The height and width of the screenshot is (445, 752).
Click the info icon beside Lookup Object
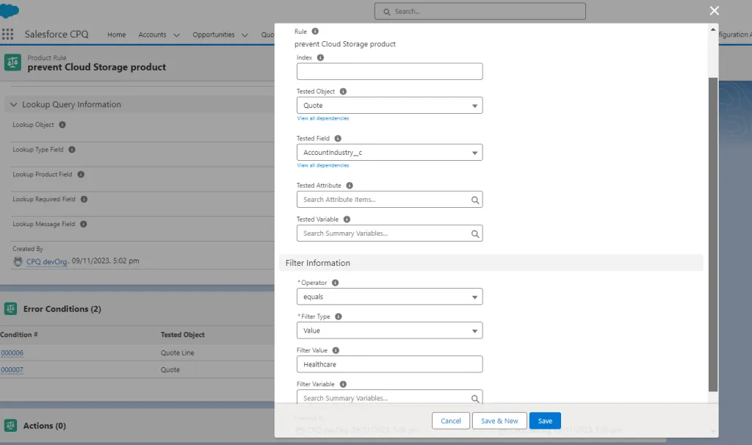62,125
